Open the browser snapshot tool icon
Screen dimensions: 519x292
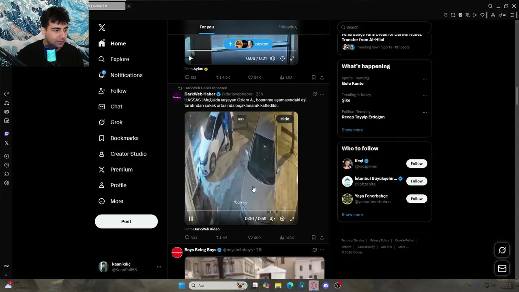[x=453, y=15]
